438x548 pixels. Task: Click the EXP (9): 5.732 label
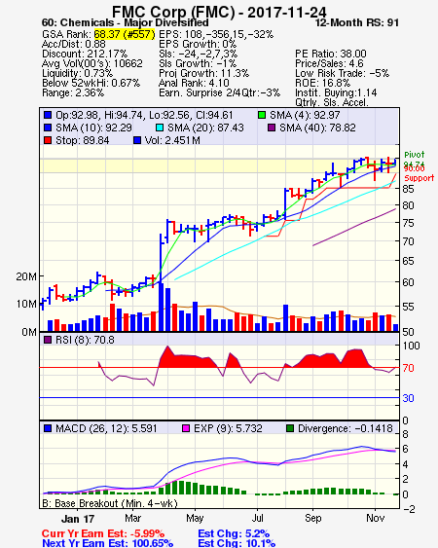pyautogui.click(x=228, y=428)
